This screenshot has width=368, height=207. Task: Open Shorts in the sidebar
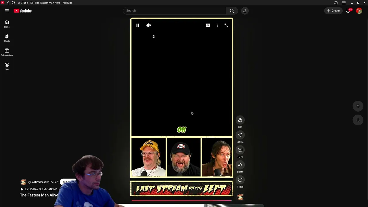click(7, 38)
